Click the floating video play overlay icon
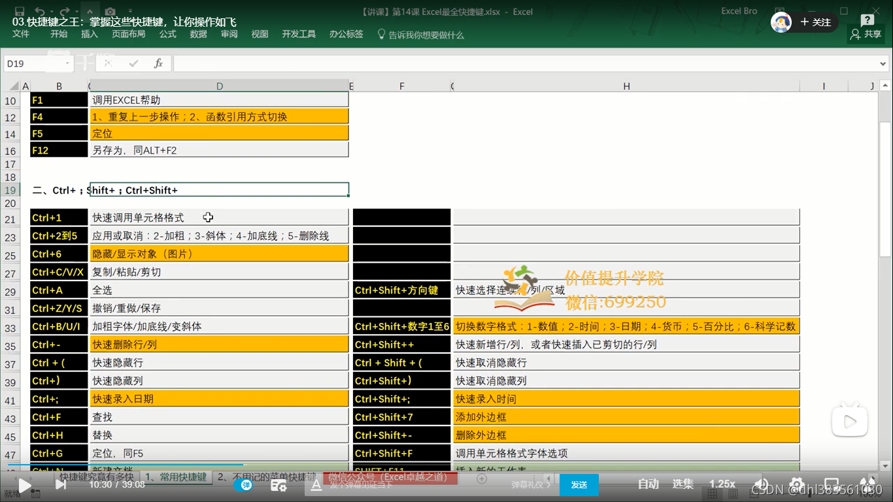 pos(849,421)
